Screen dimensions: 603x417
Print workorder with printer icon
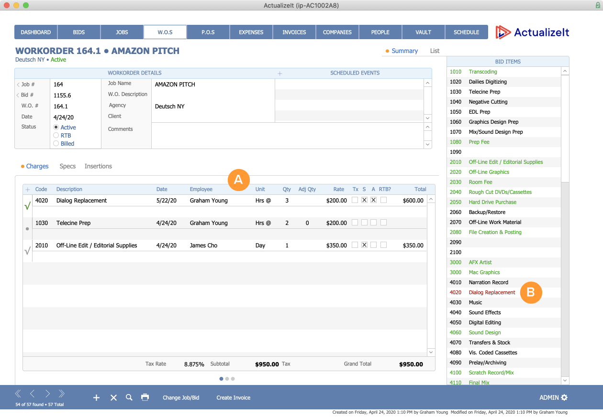[145, 397]
